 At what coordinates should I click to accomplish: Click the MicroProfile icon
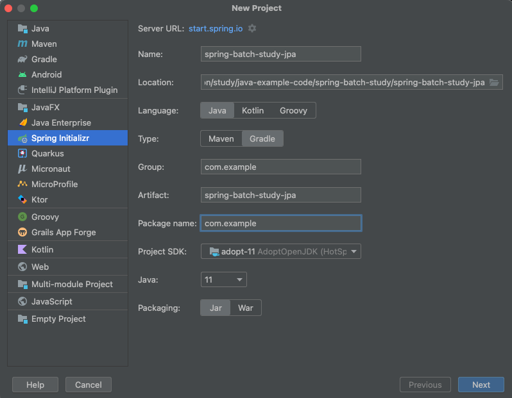(22, 184)
